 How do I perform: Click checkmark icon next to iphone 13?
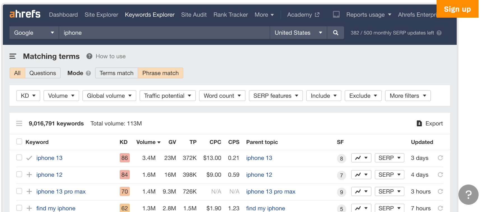[29, 158]
